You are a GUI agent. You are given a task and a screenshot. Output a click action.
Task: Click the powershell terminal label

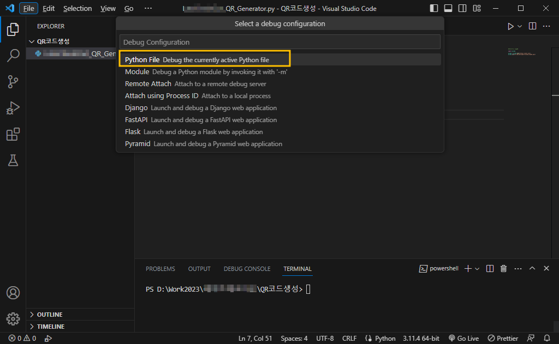click(439, 269)
